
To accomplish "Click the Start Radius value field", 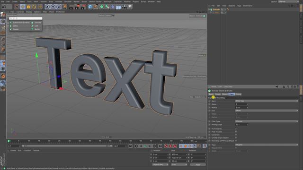I will 241,108.
